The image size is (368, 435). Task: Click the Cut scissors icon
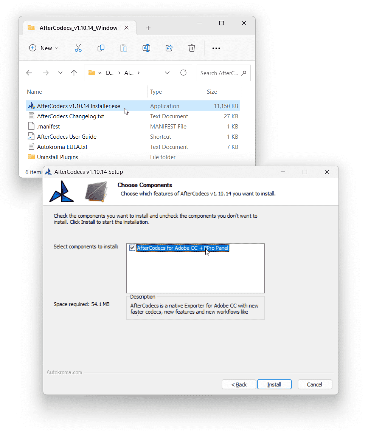point(78,48)
